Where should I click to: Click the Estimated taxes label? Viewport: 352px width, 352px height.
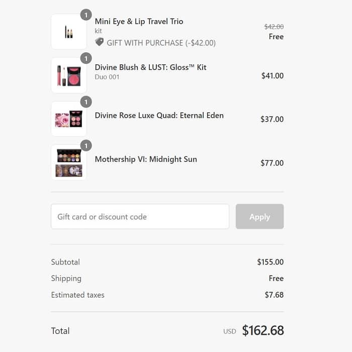pos(77,295)
